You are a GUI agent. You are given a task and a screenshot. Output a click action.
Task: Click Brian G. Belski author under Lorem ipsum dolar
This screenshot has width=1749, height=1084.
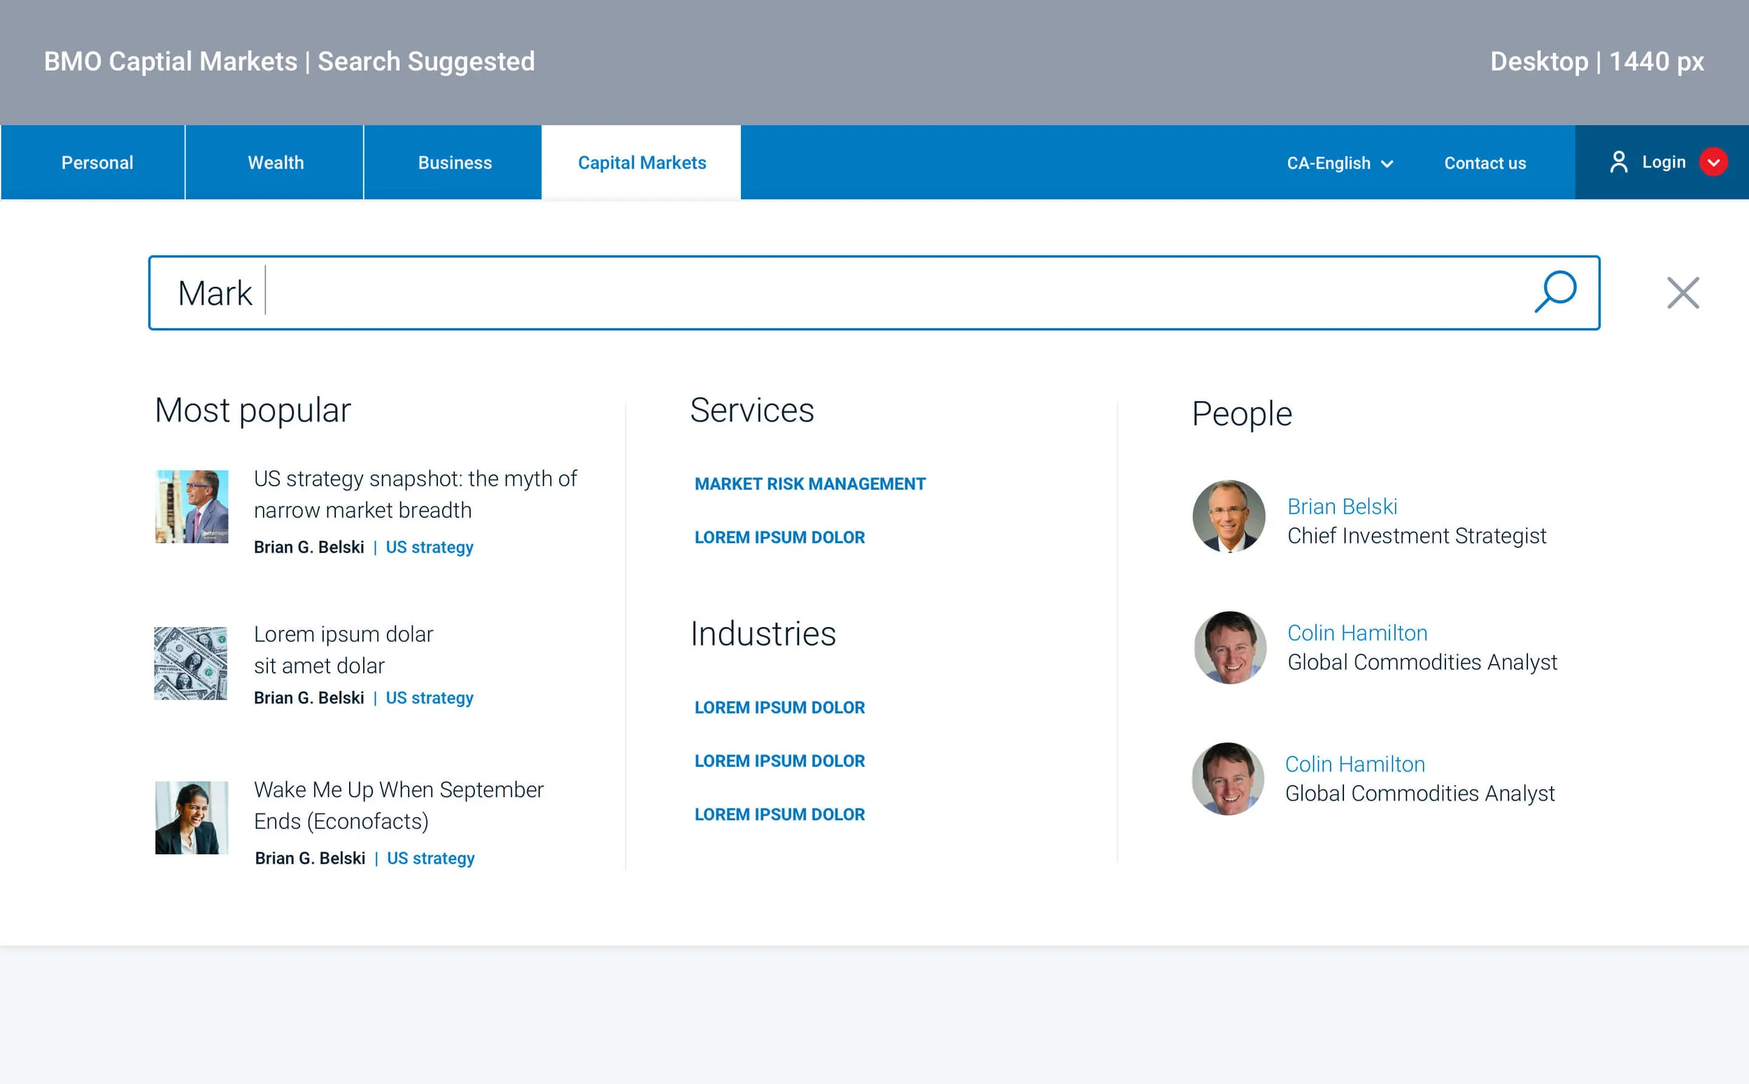(x=309, y=698)
